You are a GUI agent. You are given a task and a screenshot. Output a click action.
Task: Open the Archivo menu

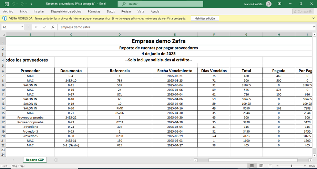[8, 11]
